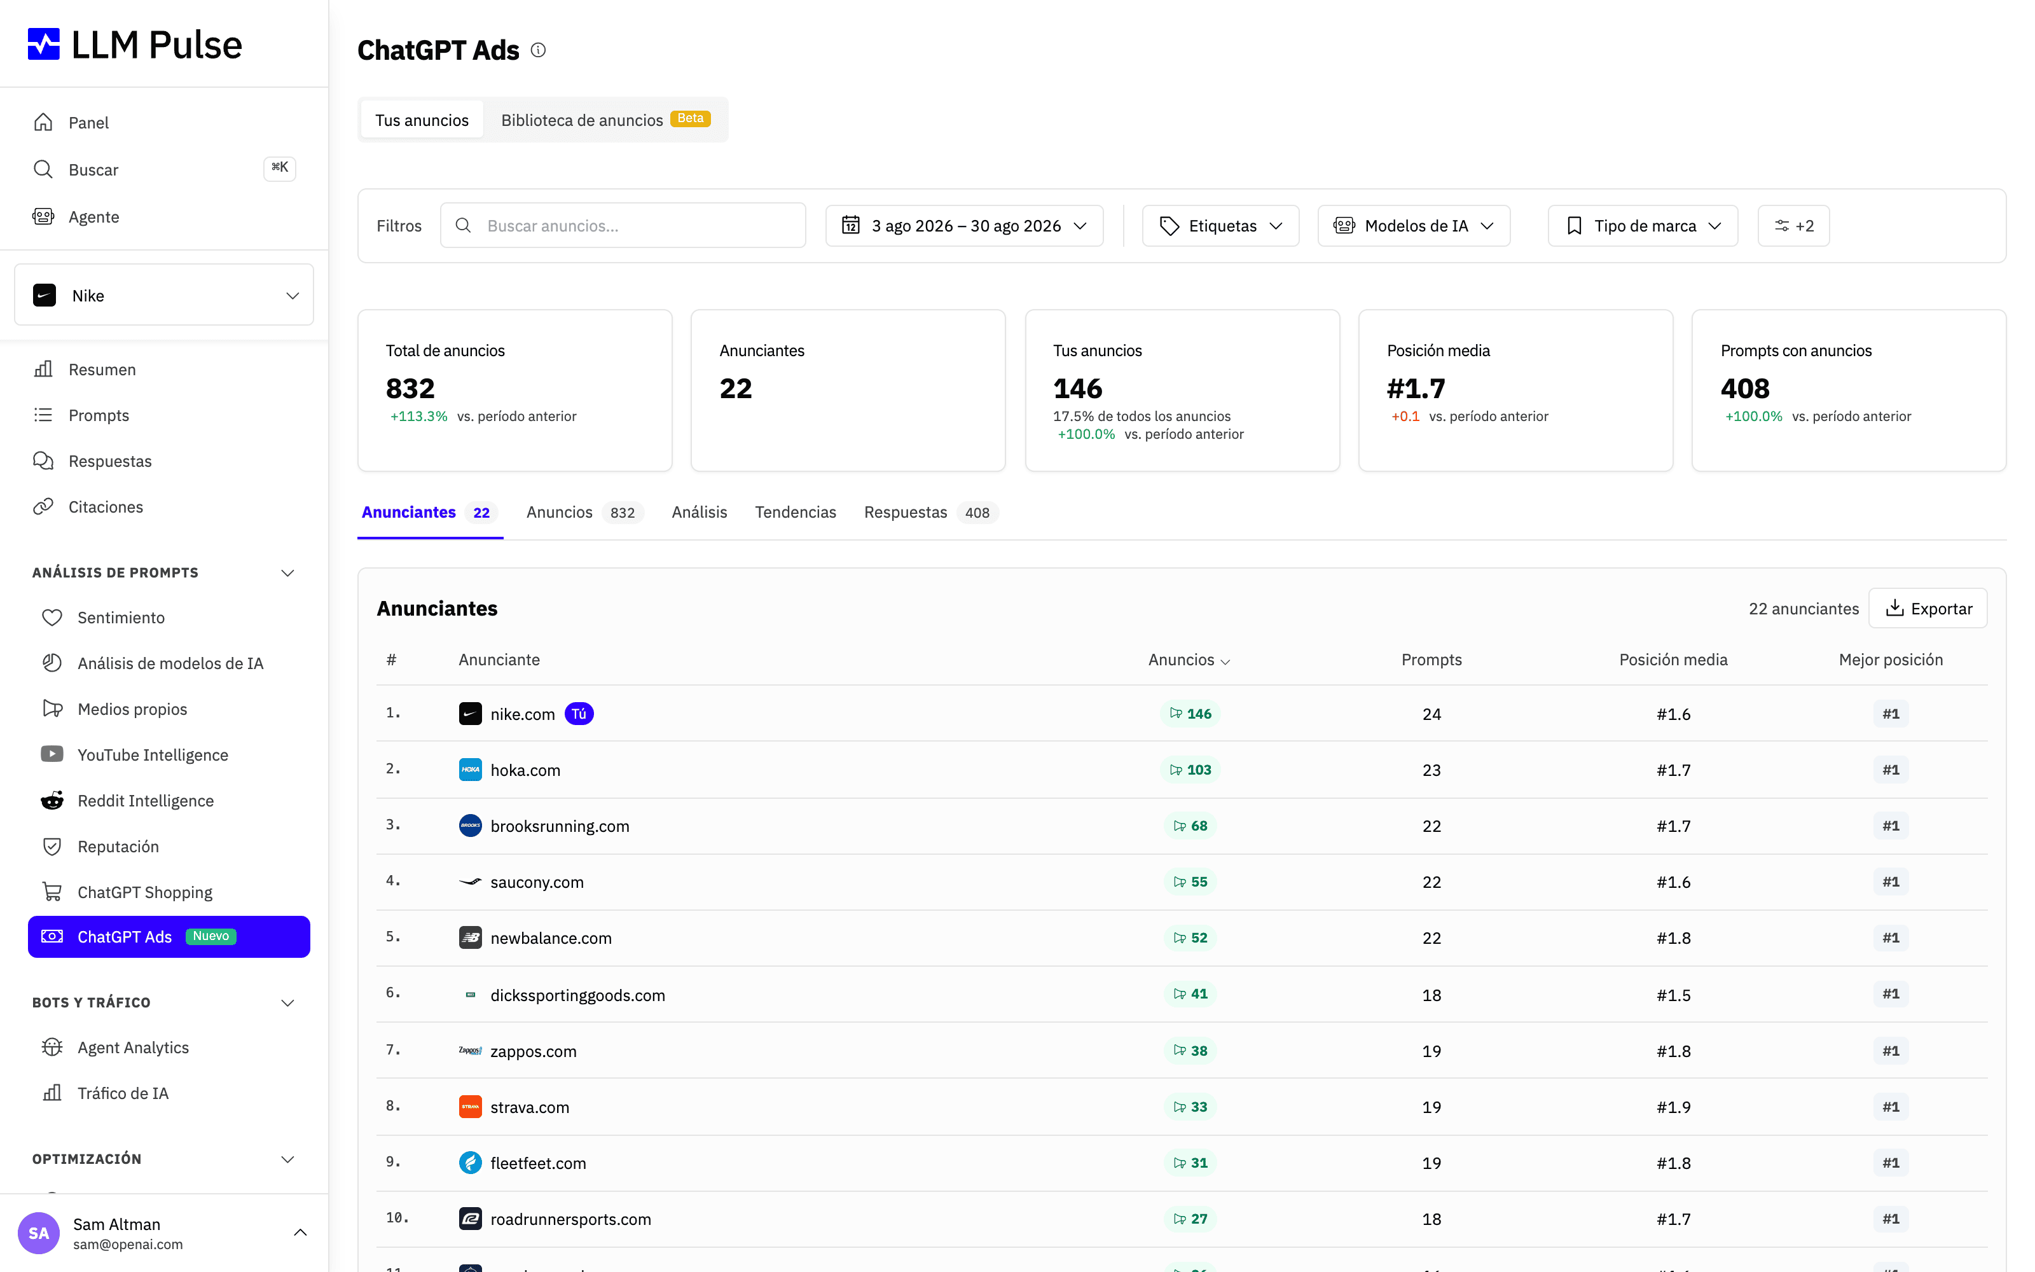Collapse the ANÁLISIS DE PROMPTS section

[287, 572]
